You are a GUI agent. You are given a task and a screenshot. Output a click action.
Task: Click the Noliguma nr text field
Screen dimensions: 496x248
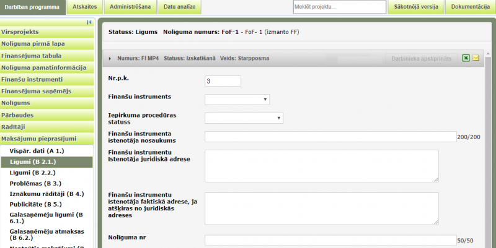click(330, 241)
